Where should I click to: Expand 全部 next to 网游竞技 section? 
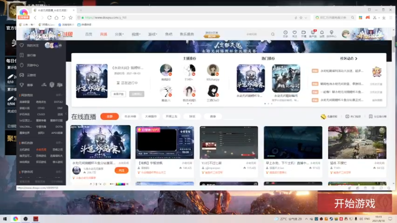click(59, 95)
